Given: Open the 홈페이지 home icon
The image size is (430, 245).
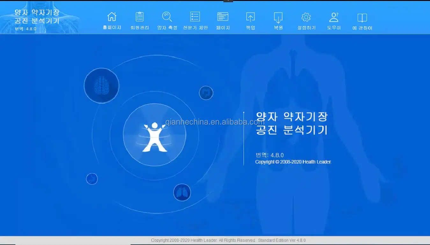Looking at the screenshot, I should [112, 17].
